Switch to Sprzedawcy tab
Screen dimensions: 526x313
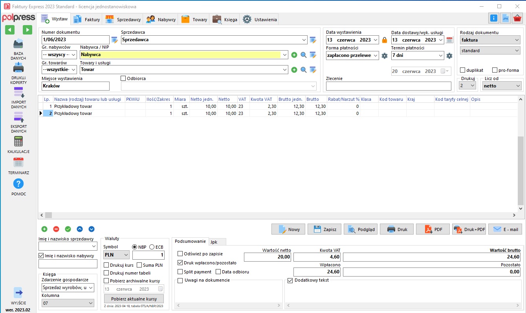tap(123, 20)
